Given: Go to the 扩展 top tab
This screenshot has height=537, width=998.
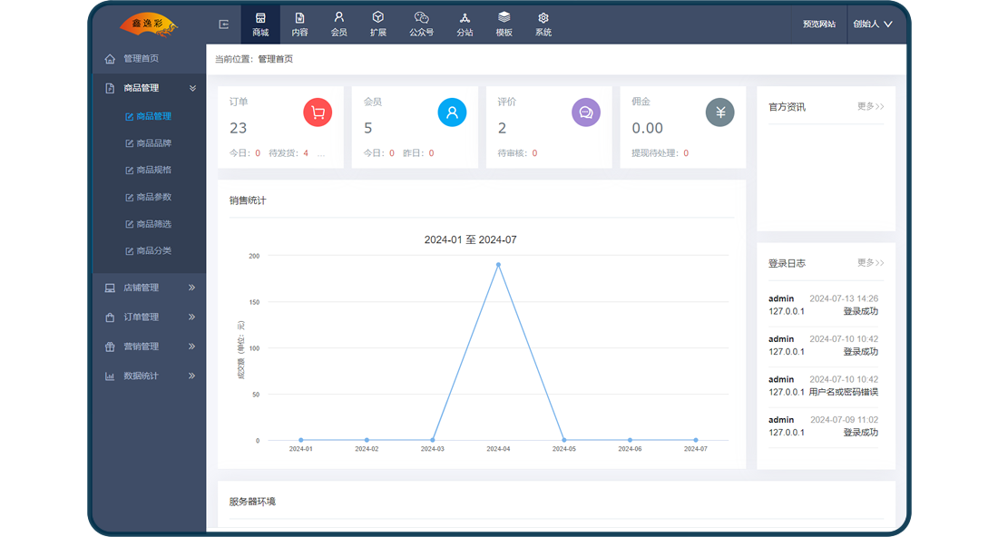Looking at the screenshot, I should (378, 24).
